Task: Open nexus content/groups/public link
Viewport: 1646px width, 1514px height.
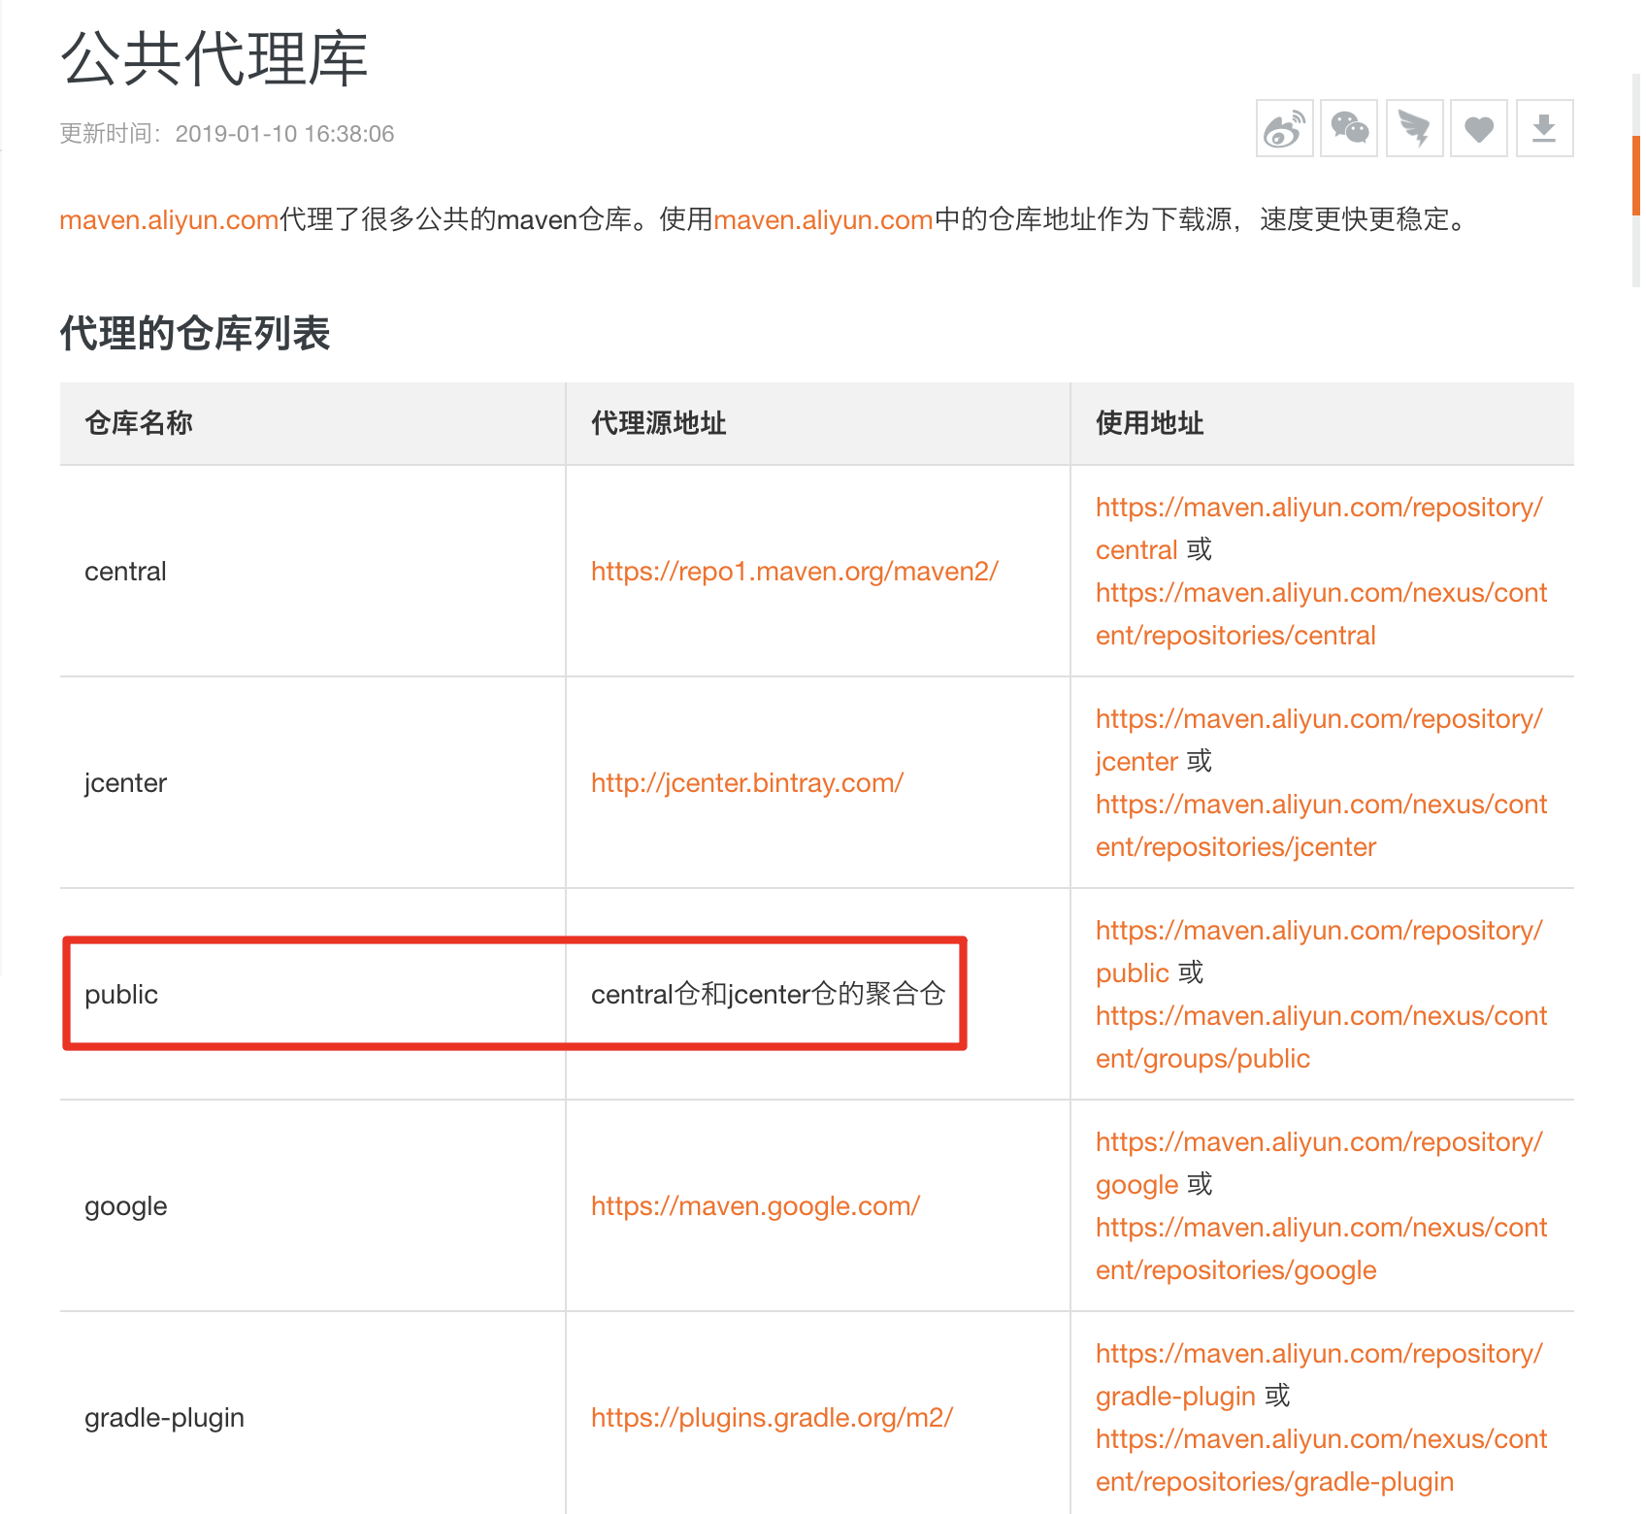Action: pyautogui.click(x=1321, y=1037)
